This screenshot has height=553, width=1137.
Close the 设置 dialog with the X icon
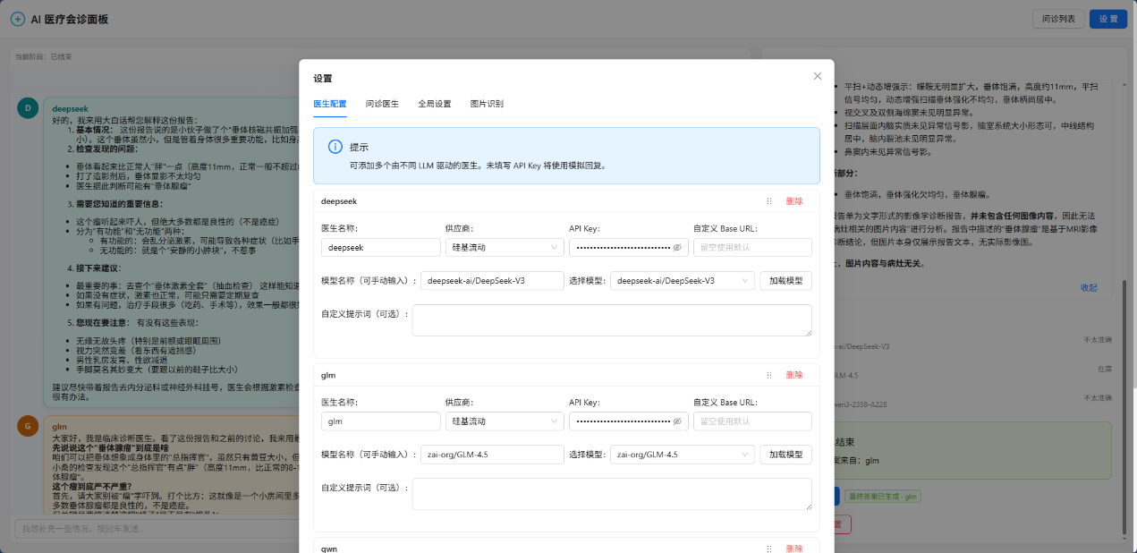point(817,76)
